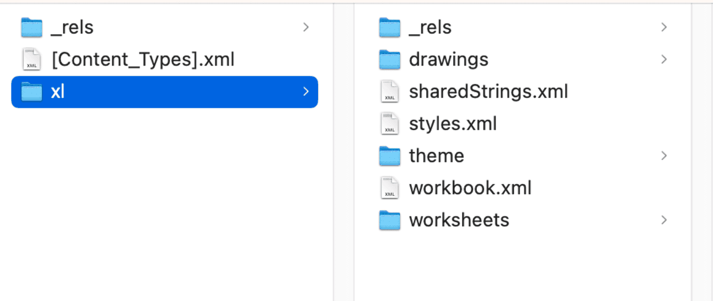
Task: Click the styles.xml file icon
Action: click(389, 124)
